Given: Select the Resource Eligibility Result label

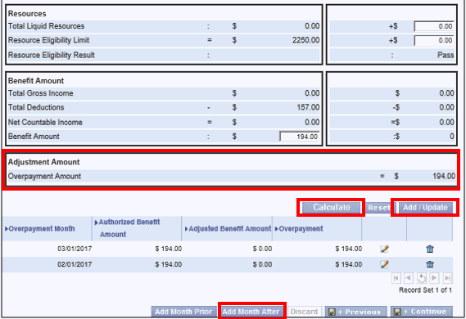Looking at the screenshot, I should [x=52, y=55].
